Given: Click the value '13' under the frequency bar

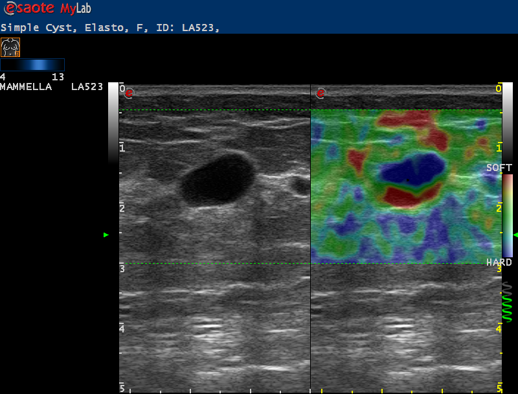Looking at the screenshot, I should click(58, 77).
